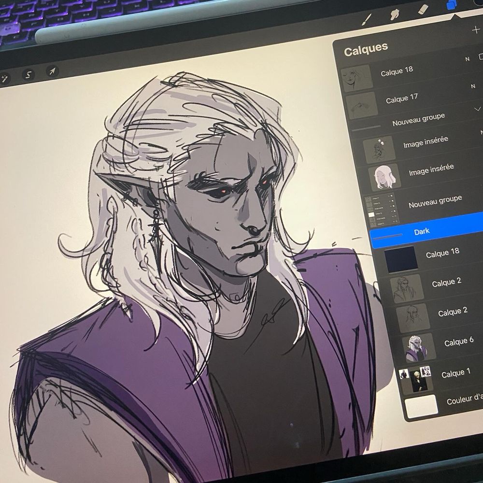The height and width of the screenshot is (483, 483).
Task: Select the Brush tool in the toolbar
Action: point(367,20)
